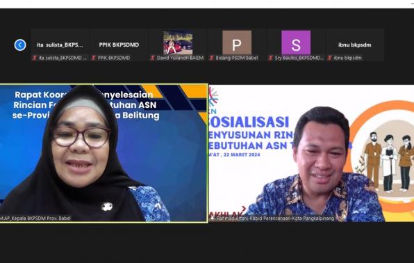
Task: Click muted mic icon beside ita sulista_BKPSDMD
Action: [34, 58]
